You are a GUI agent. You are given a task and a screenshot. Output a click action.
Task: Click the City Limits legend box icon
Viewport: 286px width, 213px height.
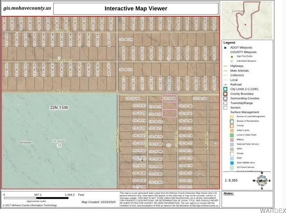click(225, 89)
